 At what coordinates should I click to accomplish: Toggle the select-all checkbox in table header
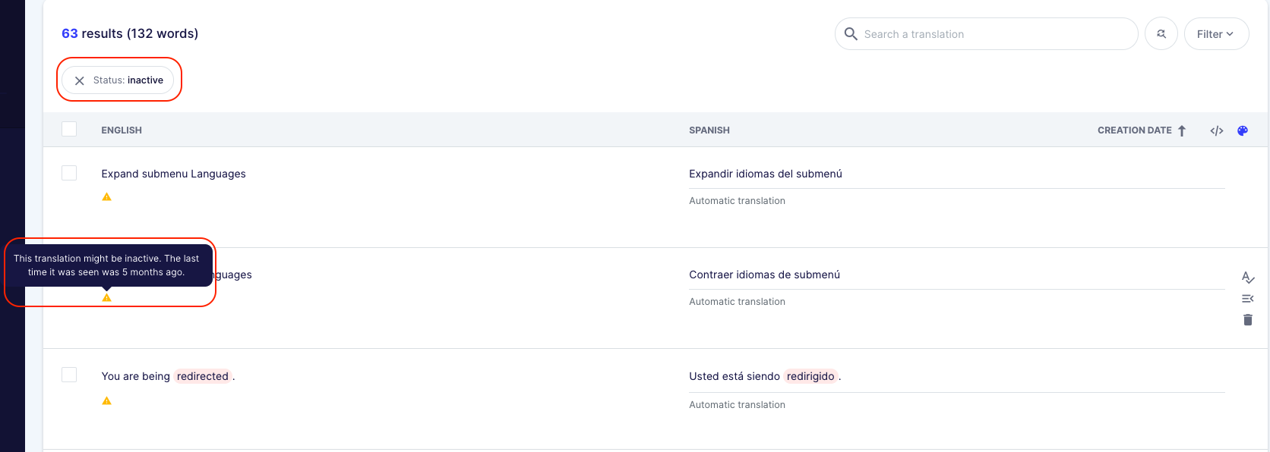pos(69,129)
